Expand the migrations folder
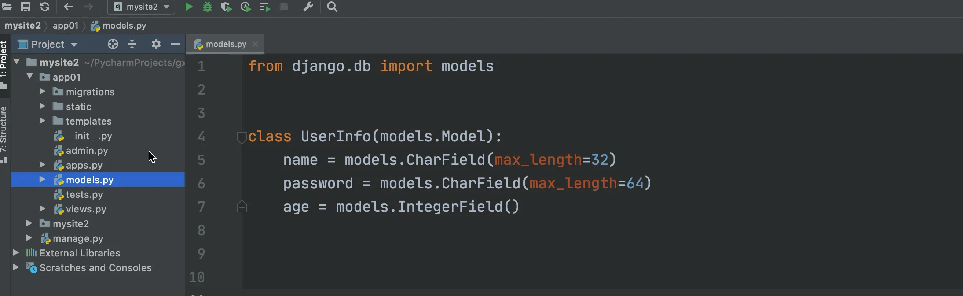 tap(42, 92)
